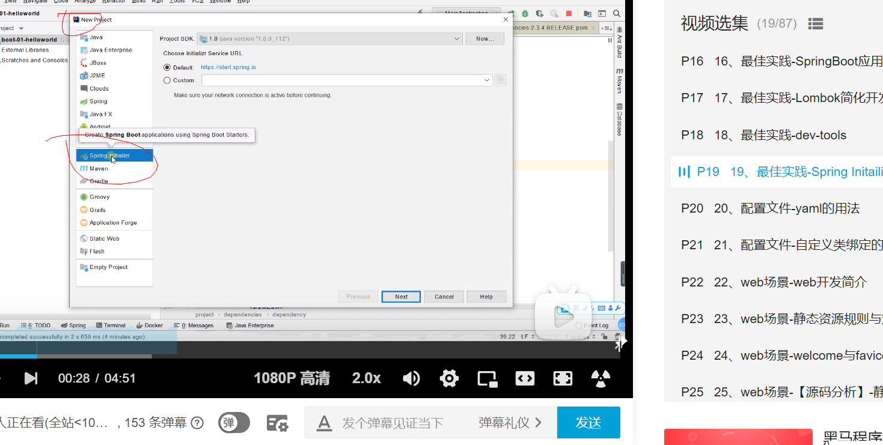Open Java Enterprise bottom tab
This screenshot has height=445, width=883.
coord(250,325)
